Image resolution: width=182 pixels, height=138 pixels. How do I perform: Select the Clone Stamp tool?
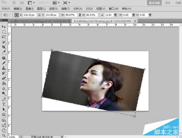tap(4, 68)
